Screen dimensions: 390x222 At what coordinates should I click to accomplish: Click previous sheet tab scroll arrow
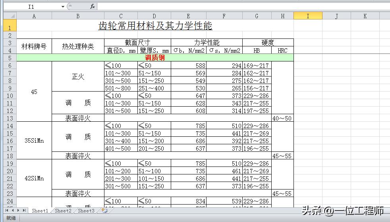click(x=13, y=211)
